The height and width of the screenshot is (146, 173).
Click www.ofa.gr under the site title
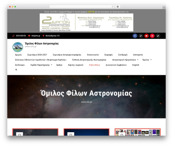[30, 47]
